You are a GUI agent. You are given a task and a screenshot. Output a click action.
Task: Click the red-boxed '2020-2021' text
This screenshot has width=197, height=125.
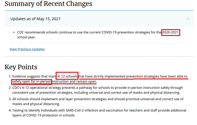coord(170,32)
